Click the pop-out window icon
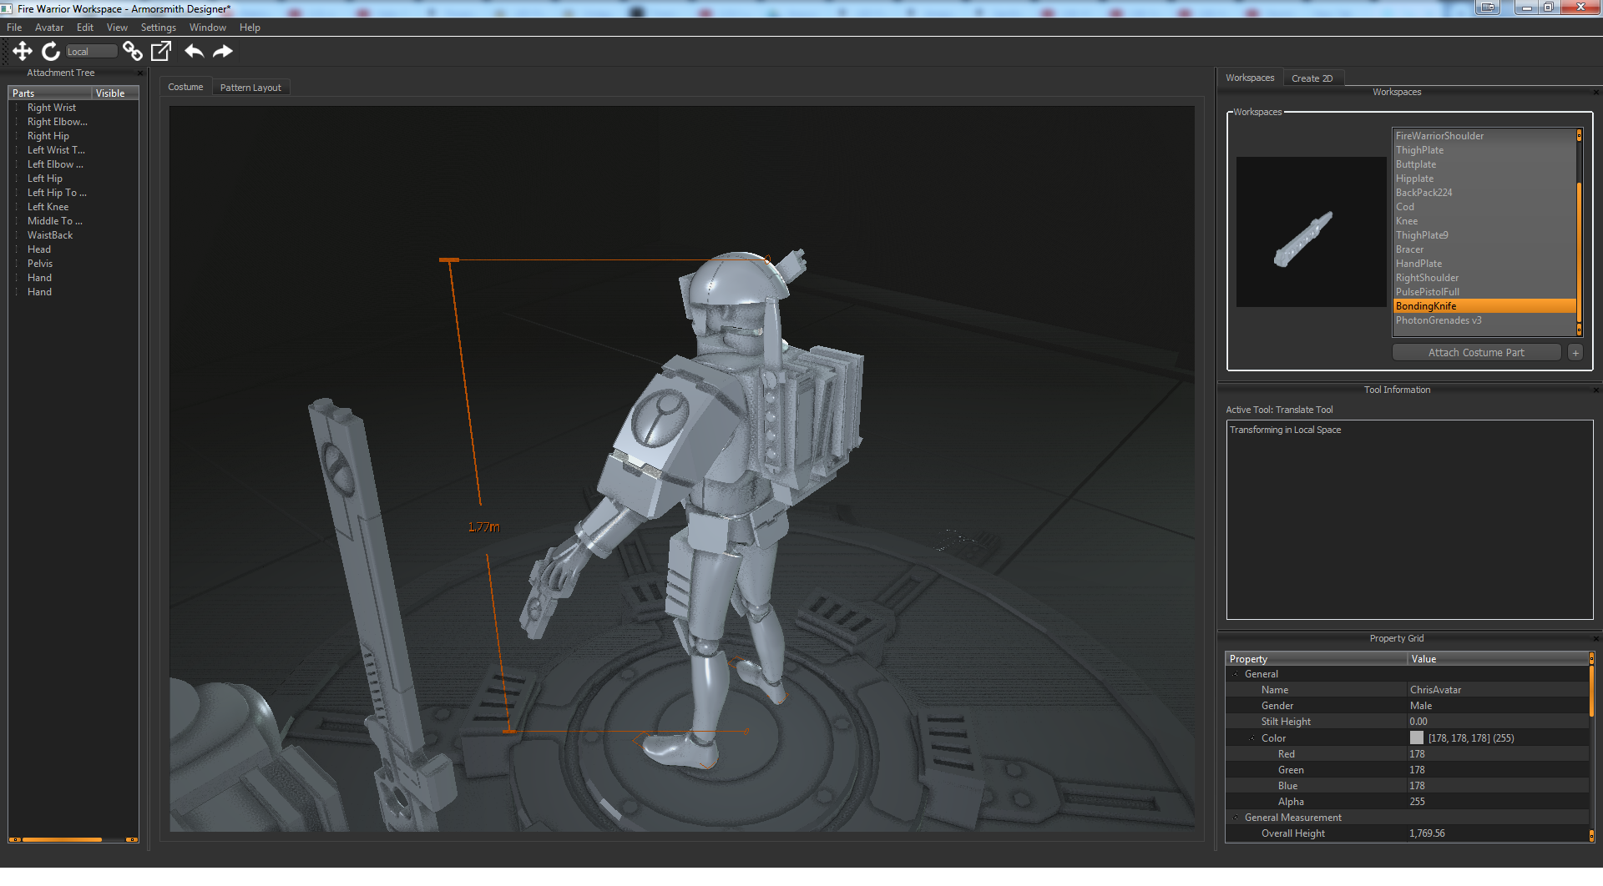 (x=161, y=52)
